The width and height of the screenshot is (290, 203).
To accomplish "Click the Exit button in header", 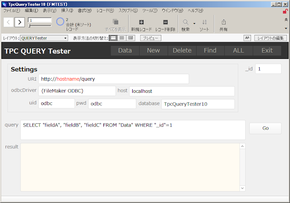I will click(x=267, y=50).
